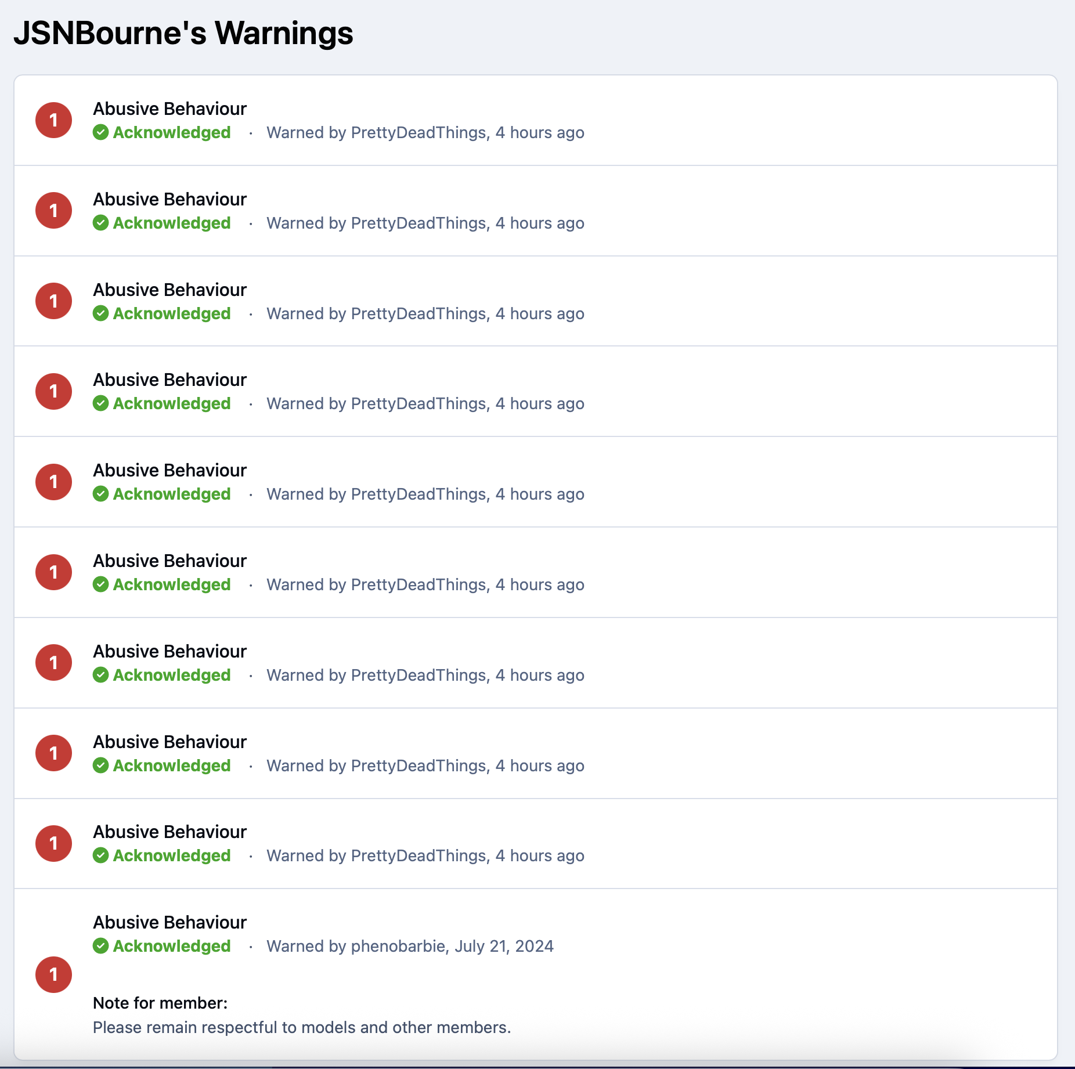Open the first Abusive Behaviour warning title
This screenshot has height=1069, width=1075.
pyautogui.click(x=169, y=109)
